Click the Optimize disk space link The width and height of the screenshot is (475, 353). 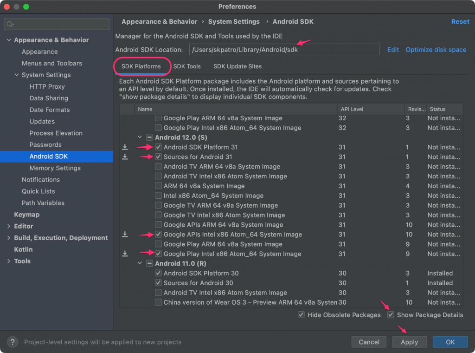(x=436, y=50)
